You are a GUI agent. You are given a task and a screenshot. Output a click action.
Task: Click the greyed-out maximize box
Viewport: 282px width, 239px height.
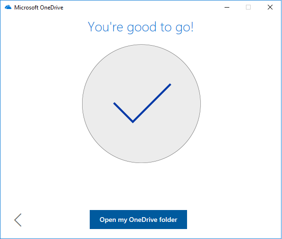coord(248,8)
